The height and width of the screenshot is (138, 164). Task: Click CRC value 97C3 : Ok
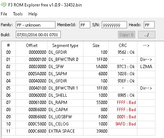[126, 67]
